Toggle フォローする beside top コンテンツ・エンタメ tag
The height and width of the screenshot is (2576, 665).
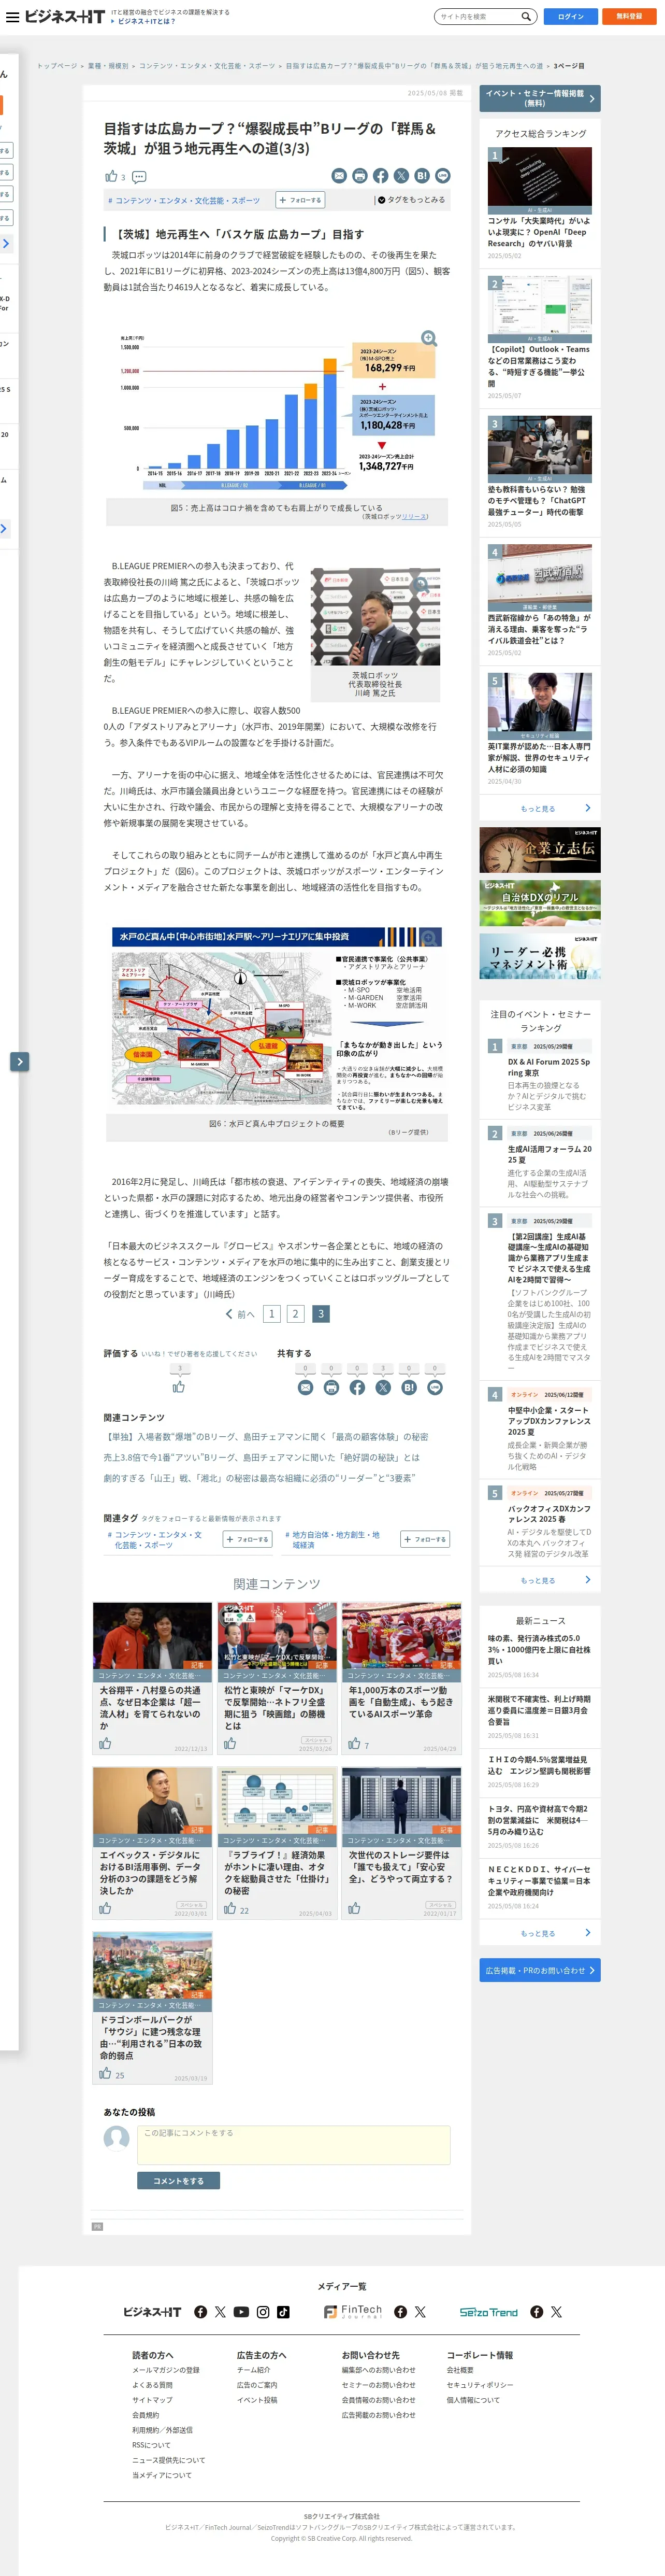pos(300,200)
